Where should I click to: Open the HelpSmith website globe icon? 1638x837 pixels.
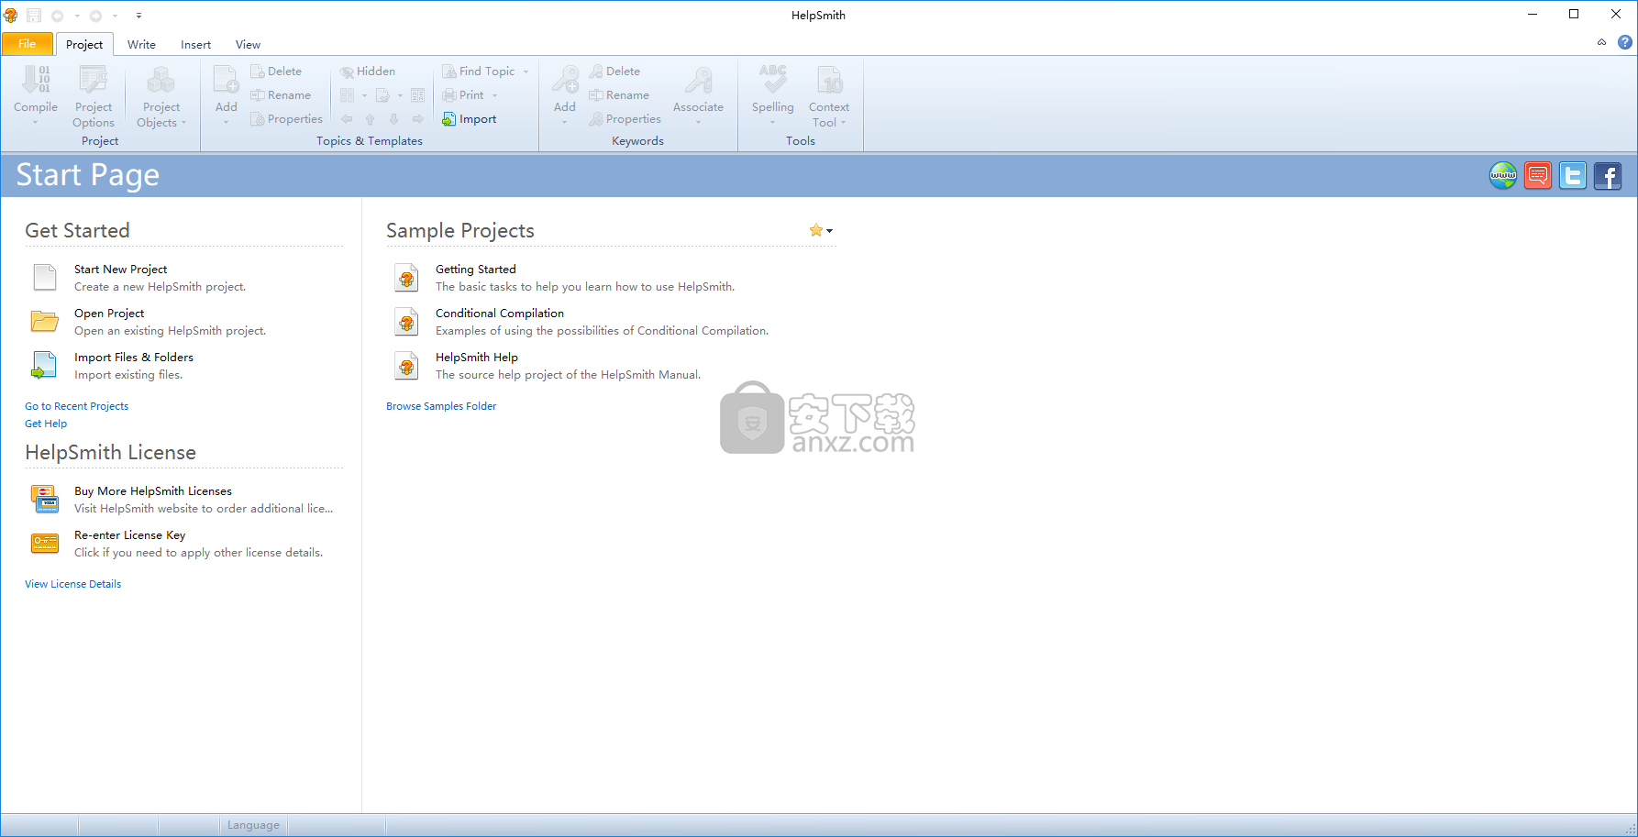[1503, 175]
